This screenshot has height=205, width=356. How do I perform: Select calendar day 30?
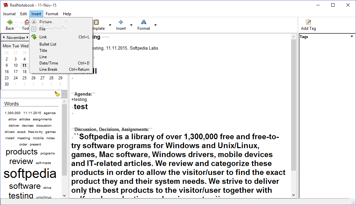click(7, 84)
